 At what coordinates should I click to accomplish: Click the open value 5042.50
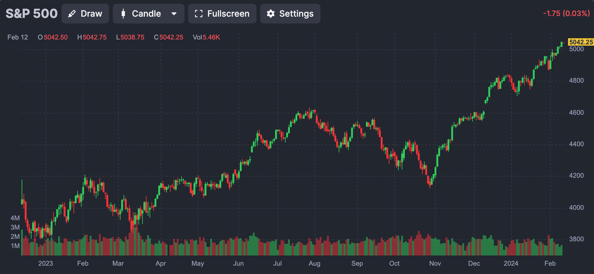[x=56, y=37]
